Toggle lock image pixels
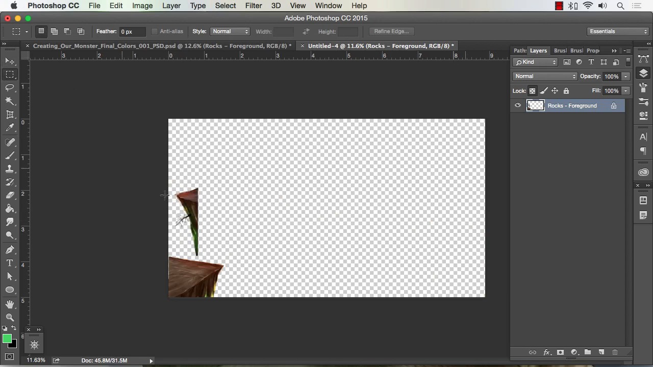 click(544, 91)
